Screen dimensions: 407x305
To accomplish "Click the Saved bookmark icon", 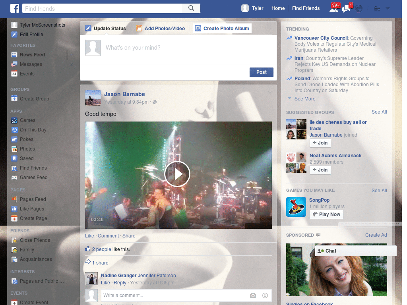I will 14,158.
